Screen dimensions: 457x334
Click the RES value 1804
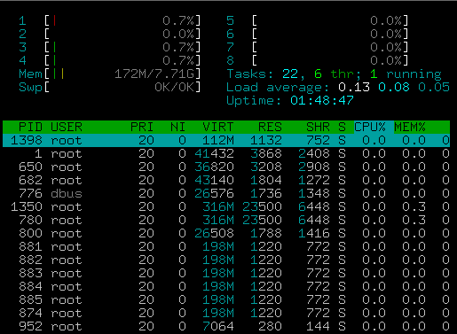(x=266, y=180)
